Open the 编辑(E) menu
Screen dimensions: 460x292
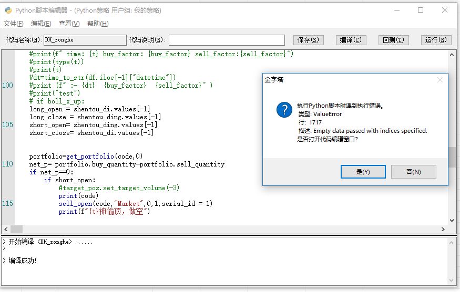click(x=41, y=24)
